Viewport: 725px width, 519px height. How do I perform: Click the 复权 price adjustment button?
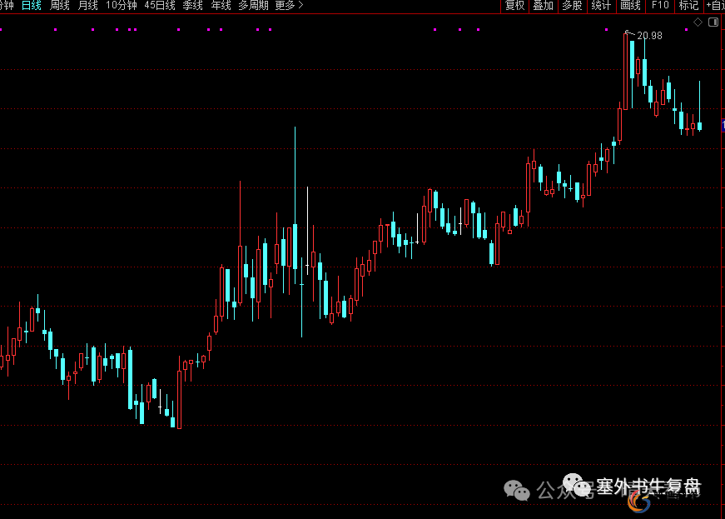(514, 6)
